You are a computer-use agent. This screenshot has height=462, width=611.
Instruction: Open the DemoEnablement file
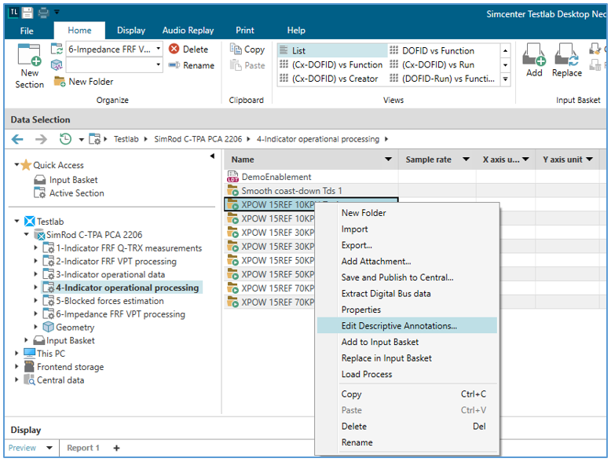point(276,177)
